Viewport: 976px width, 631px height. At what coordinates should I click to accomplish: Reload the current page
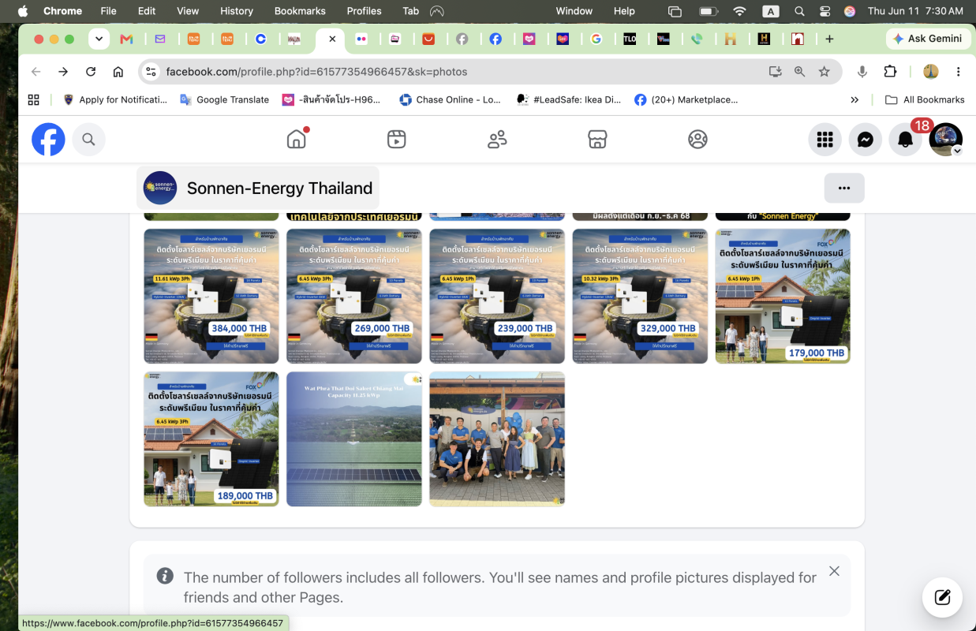click(x=91, y=72)
